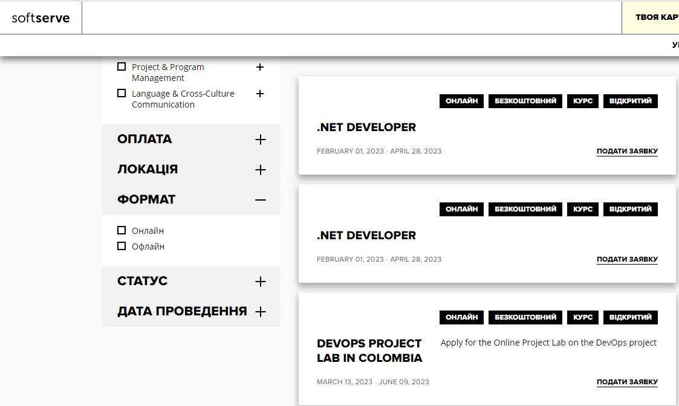Tick Project & Program Management checkbox
679x406 pixels.
(122, 67)
